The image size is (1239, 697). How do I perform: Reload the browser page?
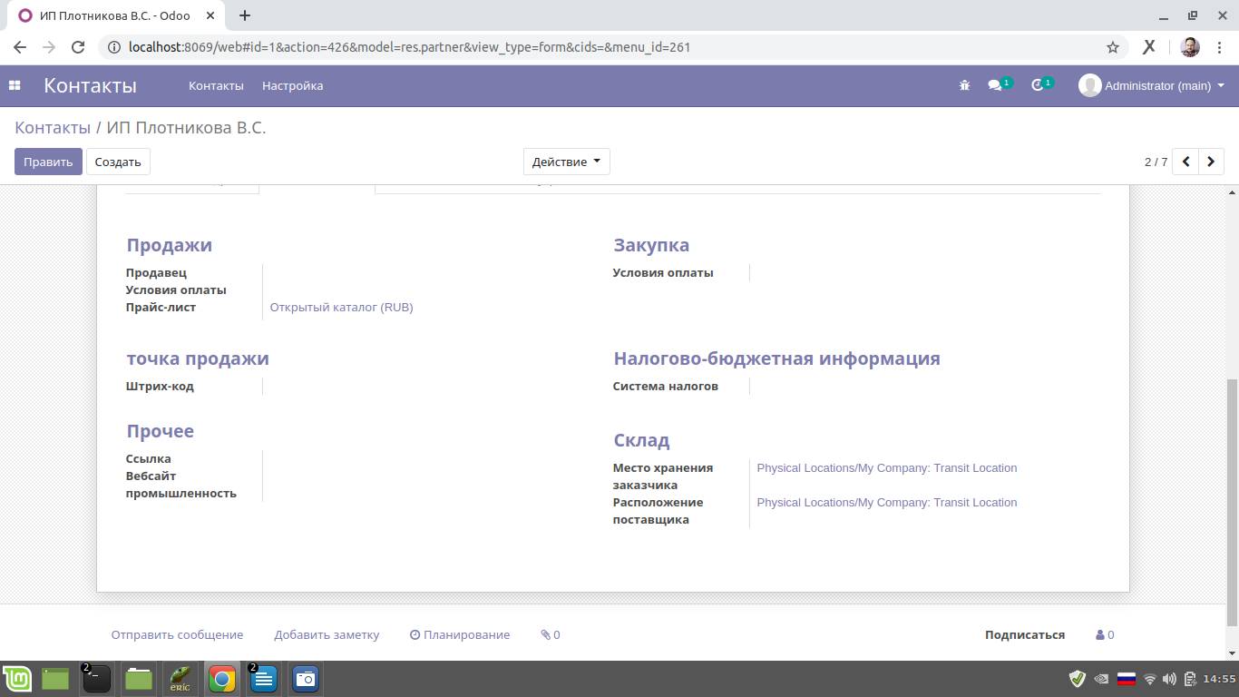tap(78, 47)
